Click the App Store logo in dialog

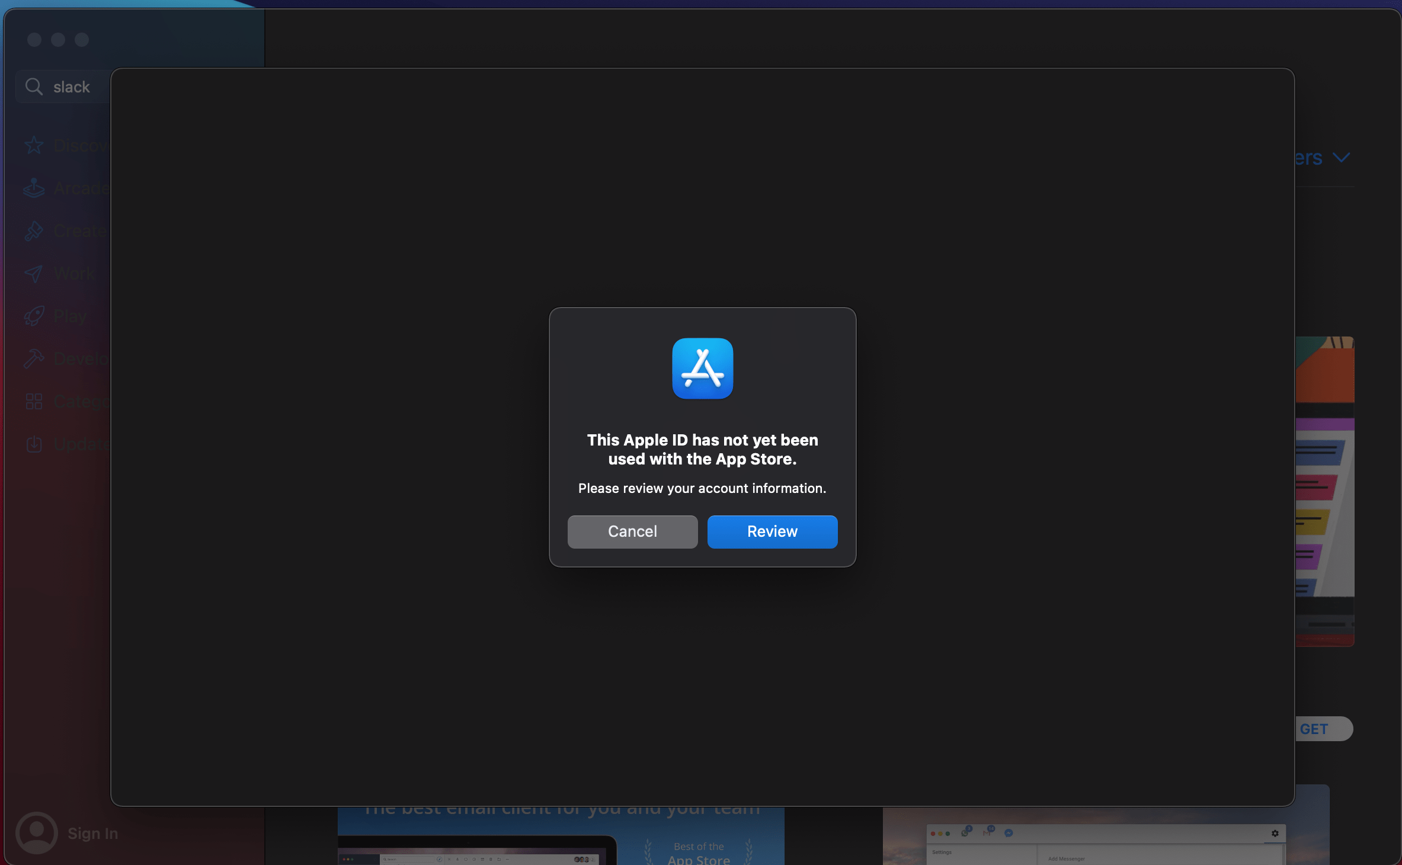click(x=702, y=369)
